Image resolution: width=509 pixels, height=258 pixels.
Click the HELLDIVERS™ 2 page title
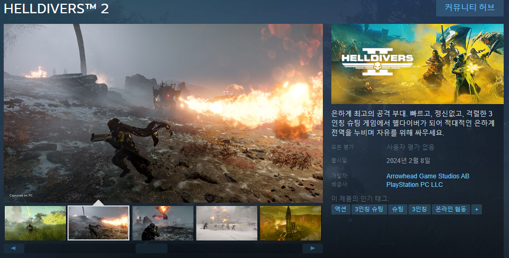point(56,8)
